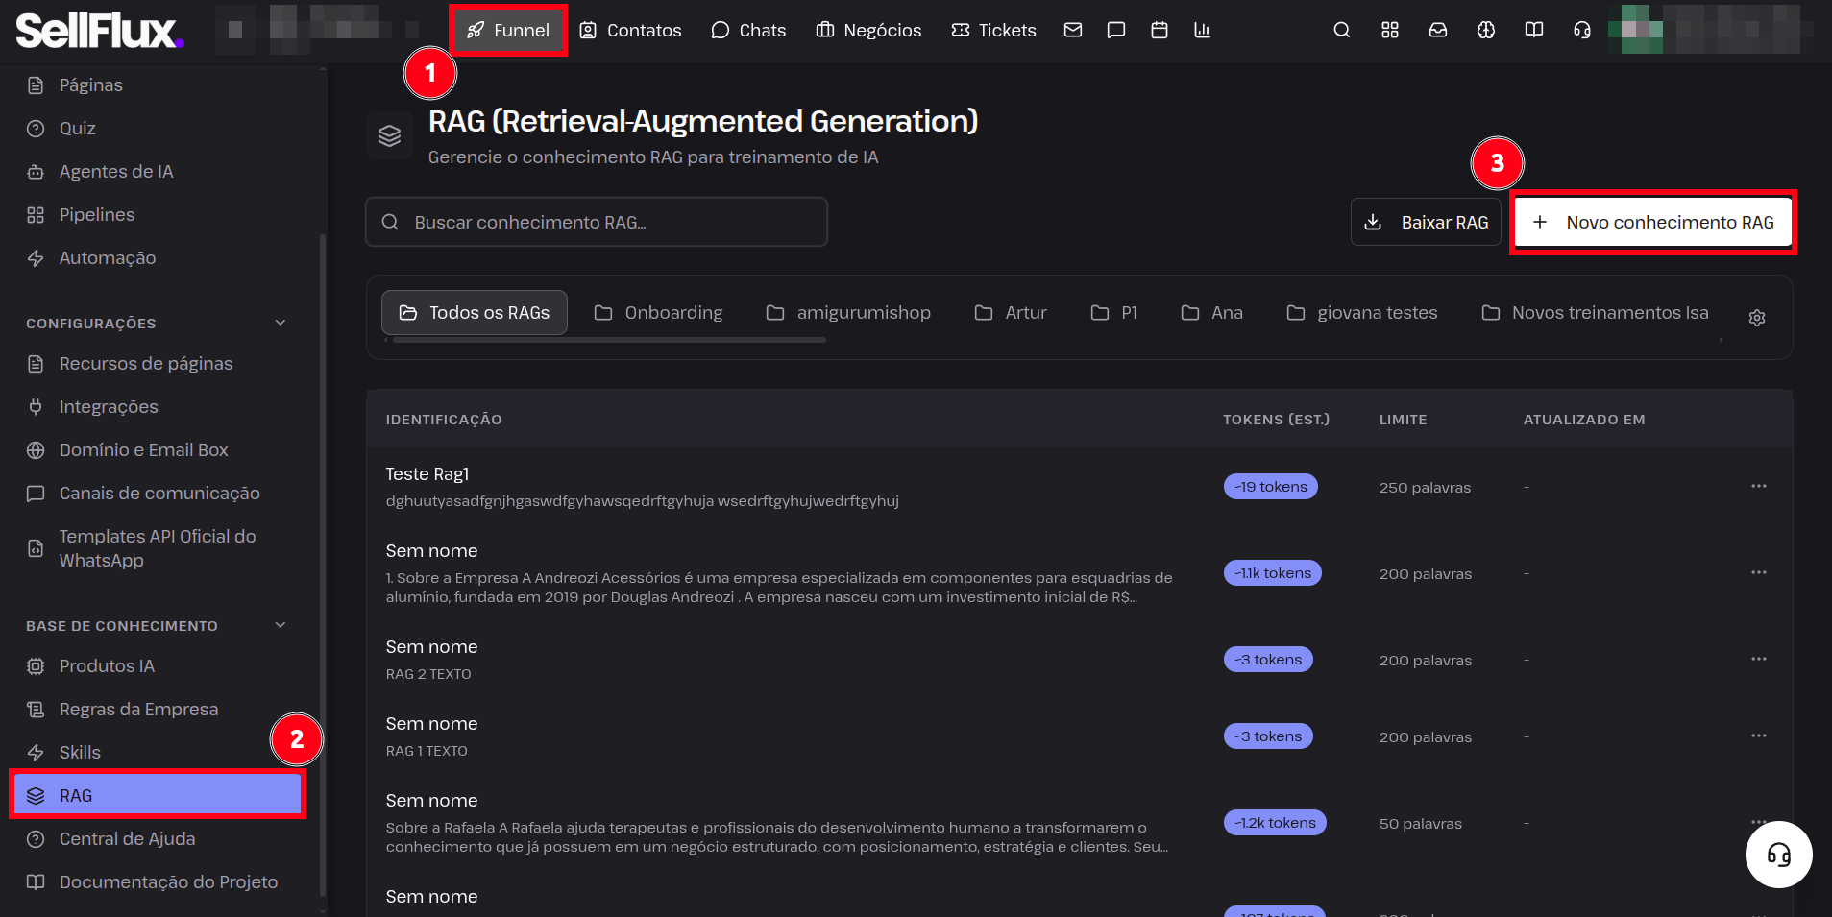Screen dimensions: 1832x917
Task: Open the floating headset support button
Action: pos(1779,855)
